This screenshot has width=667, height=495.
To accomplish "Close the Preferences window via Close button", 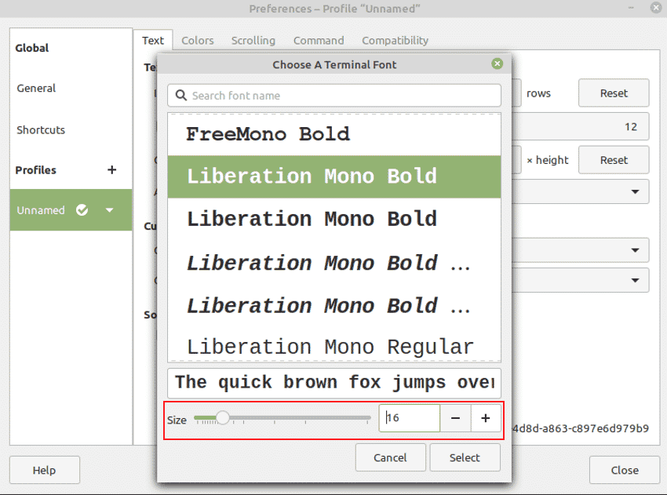I will point(625,470).
